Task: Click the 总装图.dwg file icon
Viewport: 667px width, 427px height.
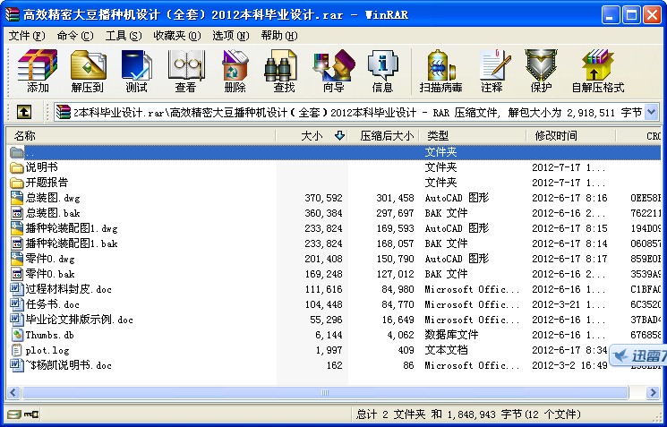Action: coord(17,198)
